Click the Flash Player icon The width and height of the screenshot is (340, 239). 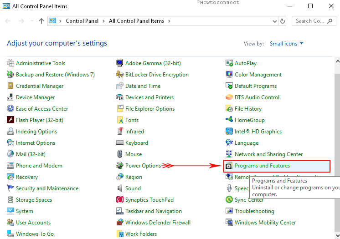pyautogui.click(x=10, y=120)
